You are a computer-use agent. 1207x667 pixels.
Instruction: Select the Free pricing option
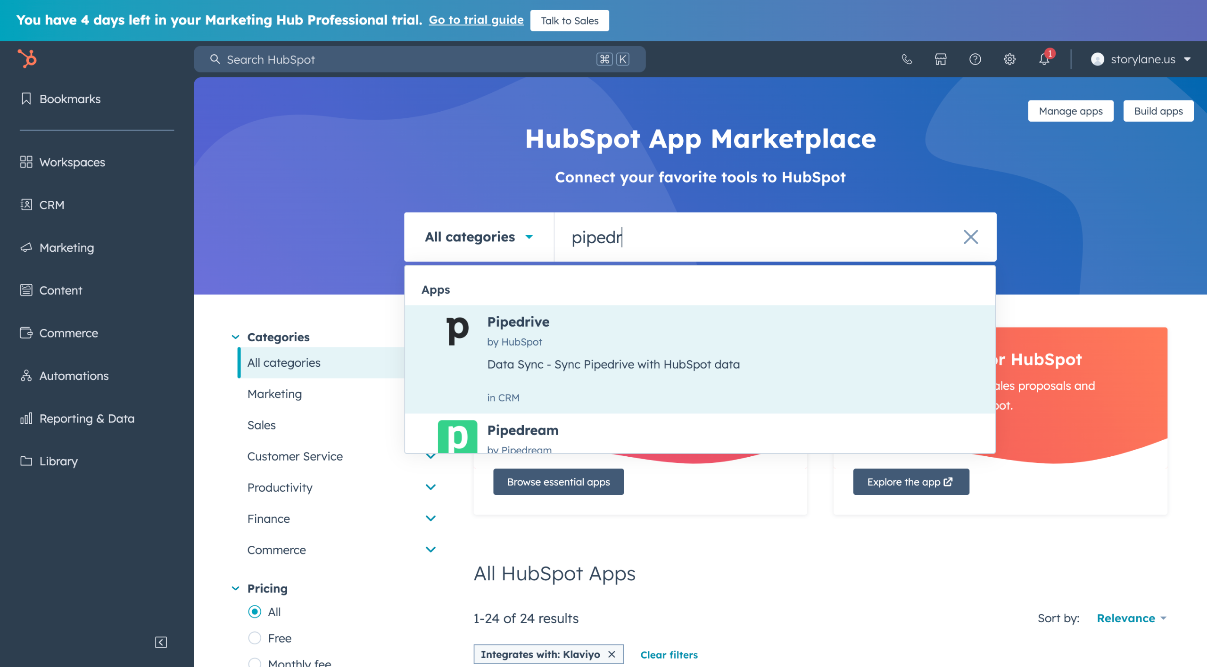click(x=255, y=638)
